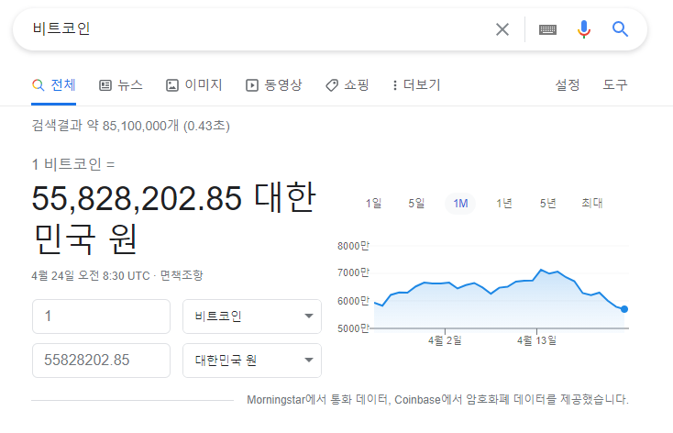
Task: Click the 4월 13일 chart axis label
Action: tap(537, 341)
